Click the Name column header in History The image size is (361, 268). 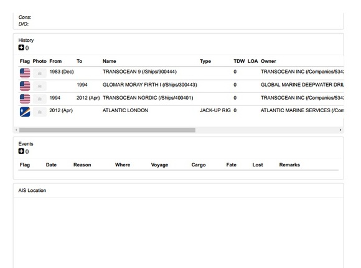110,61
